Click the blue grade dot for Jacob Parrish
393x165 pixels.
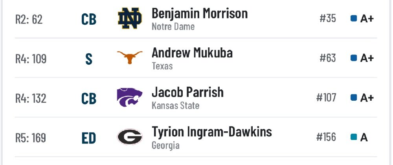[x=354, y=98]
